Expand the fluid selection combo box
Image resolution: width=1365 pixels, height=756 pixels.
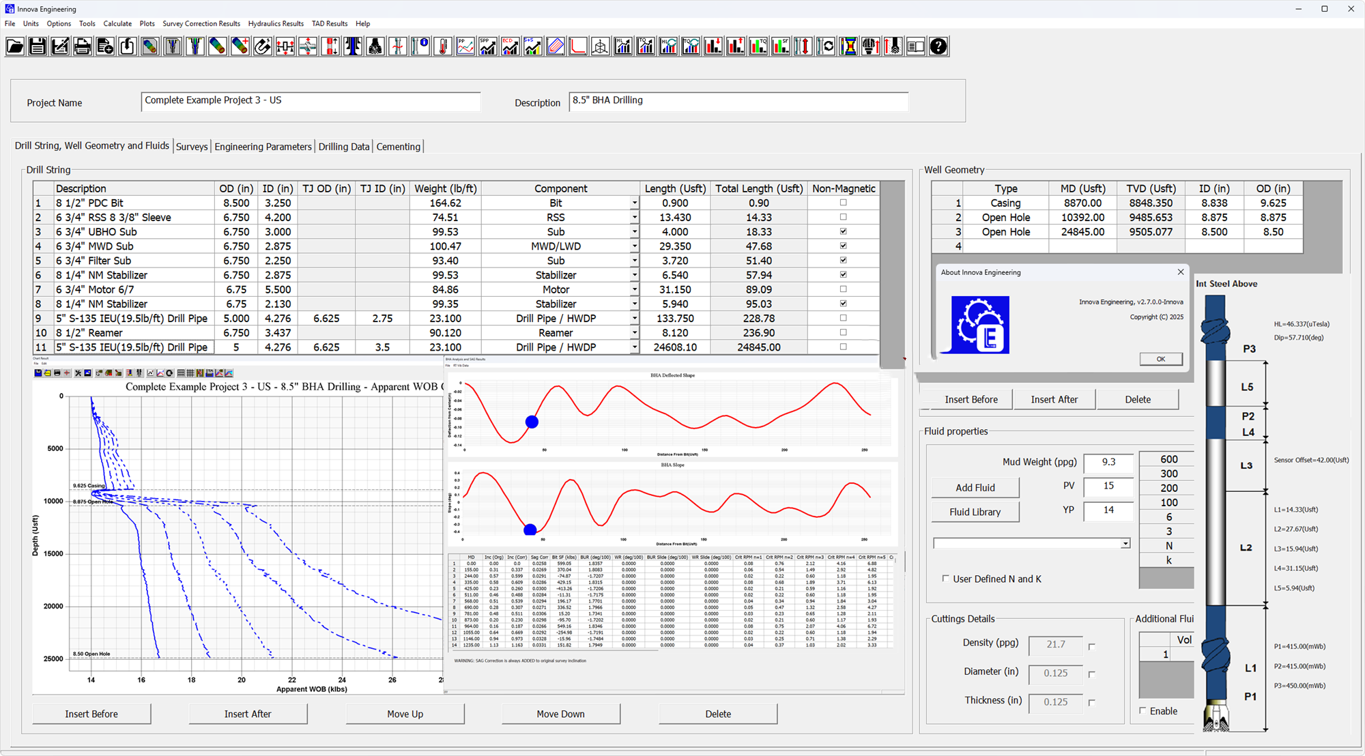click(x=1125, y=544)
